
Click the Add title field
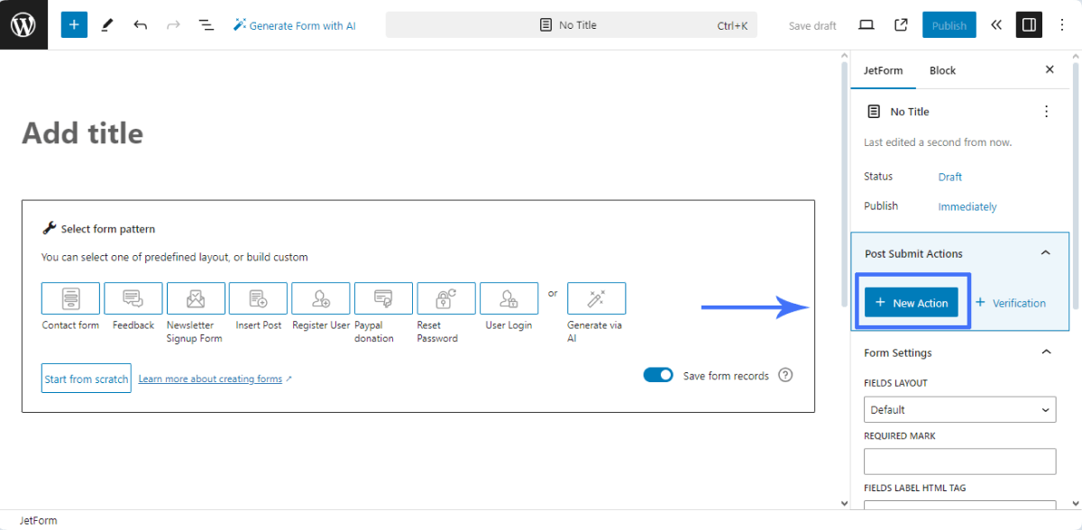(82, 132)
